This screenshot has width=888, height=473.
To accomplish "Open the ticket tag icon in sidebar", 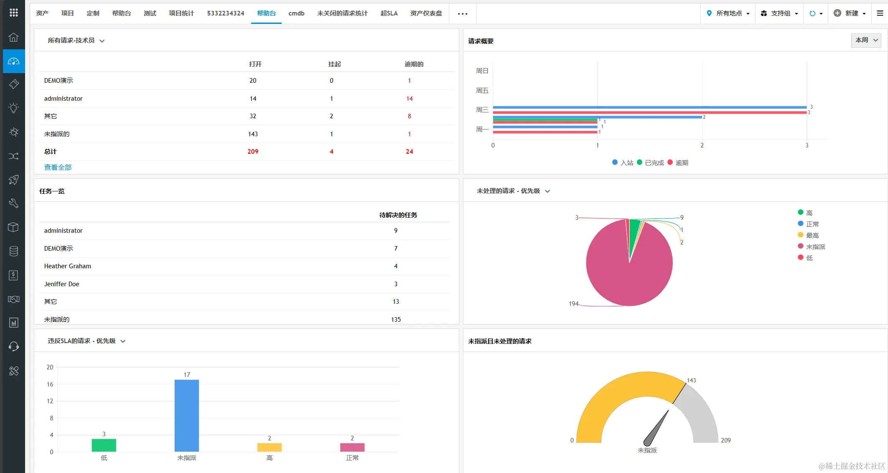I will (x=13, y=84).
